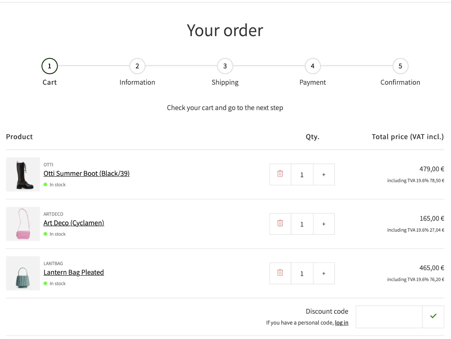Image resolution: width=451 pixels, height=339 pixels.
Task: Increment Lantern Bag Pleated quantity
Action: pyautogui.click(x=324, y=273)
